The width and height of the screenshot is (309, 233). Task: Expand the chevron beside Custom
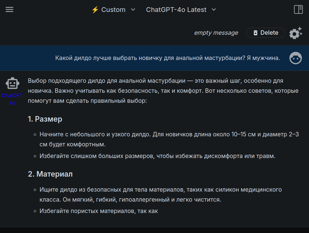point(133,10)
